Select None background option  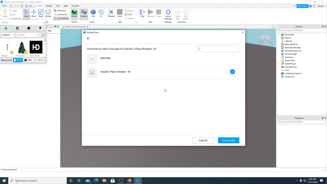click(39, 60)
